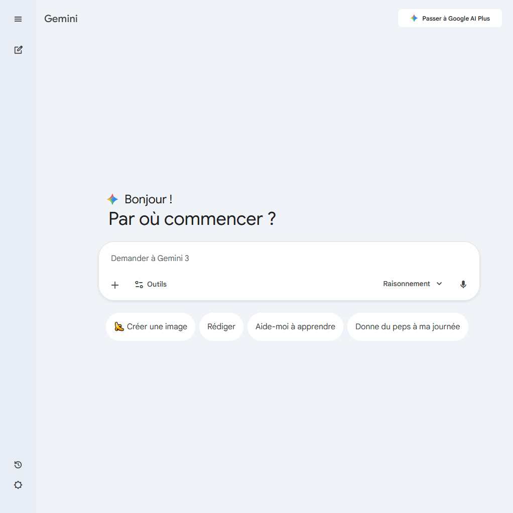
Task: Click the Gemini title in the header
Action: (61, 19)
